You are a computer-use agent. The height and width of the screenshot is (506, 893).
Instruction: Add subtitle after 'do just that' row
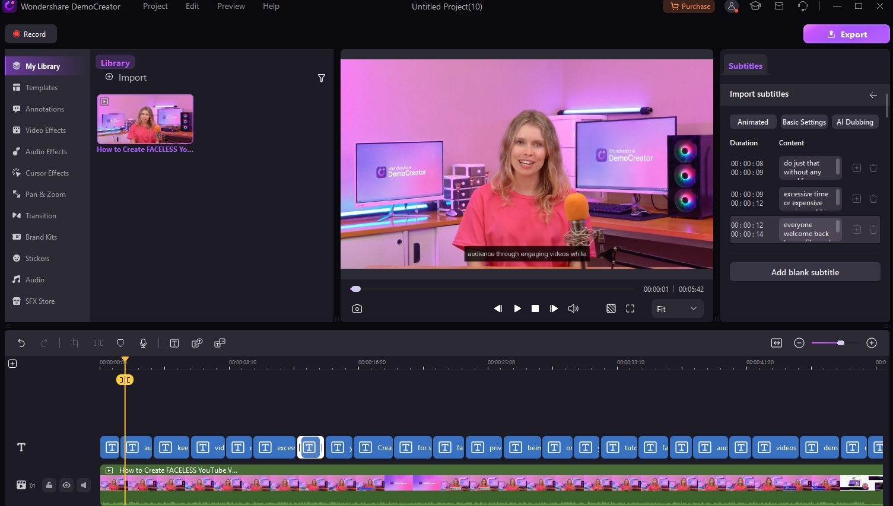pyautogui.click(x=857, y=168)
